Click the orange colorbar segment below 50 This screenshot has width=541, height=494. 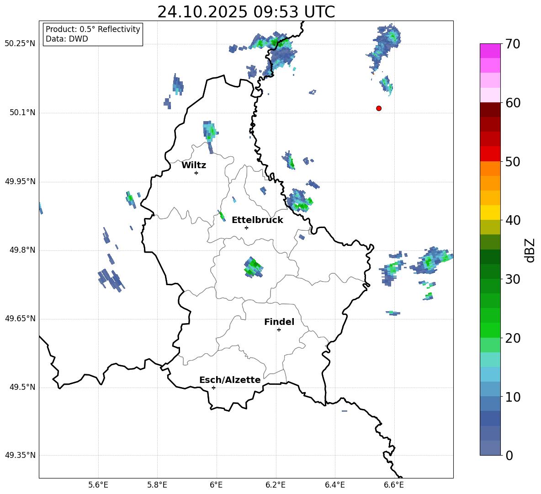[x=490, y=169]
